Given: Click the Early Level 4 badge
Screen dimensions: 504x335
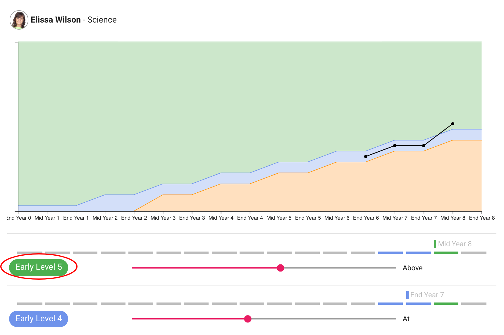Looking at the screenshot, I should tap(39, 319).
